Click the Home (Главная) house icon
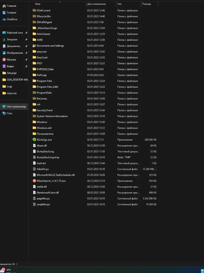 (4, 6)
